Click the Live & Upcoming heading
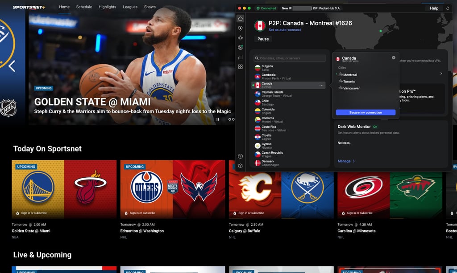 point(42,255)
